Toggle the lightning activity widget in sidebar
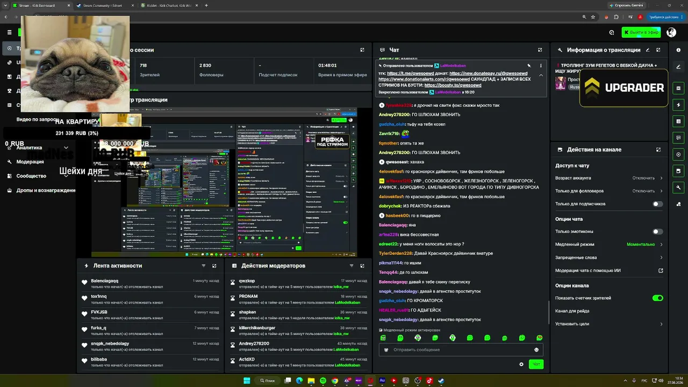Screen dimensions: 688x387 point(679,105)
